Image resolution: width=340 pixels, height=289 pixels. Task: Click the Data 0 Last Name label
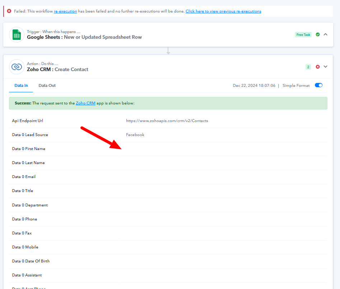click(x=28, y=163)
